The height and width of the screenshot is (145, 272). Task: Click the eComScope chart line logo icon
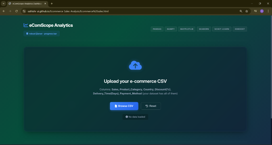tap(26, 25)
